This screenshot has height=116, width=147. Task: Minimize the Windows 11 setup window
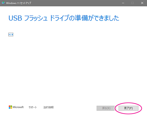123,3
